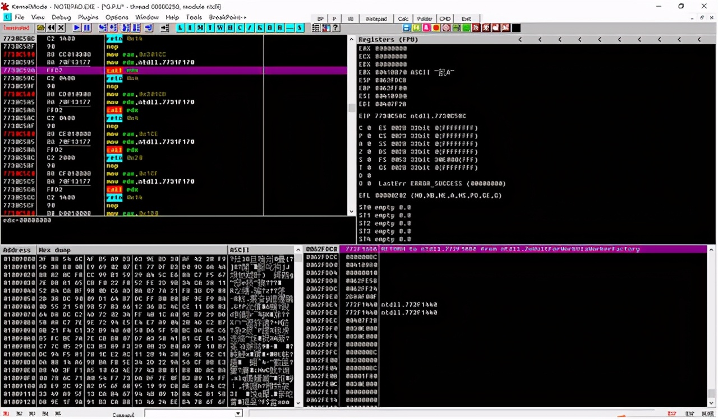718x419 pixels.
Task: Click the Hex dump column header
Action: click(132, 250)
